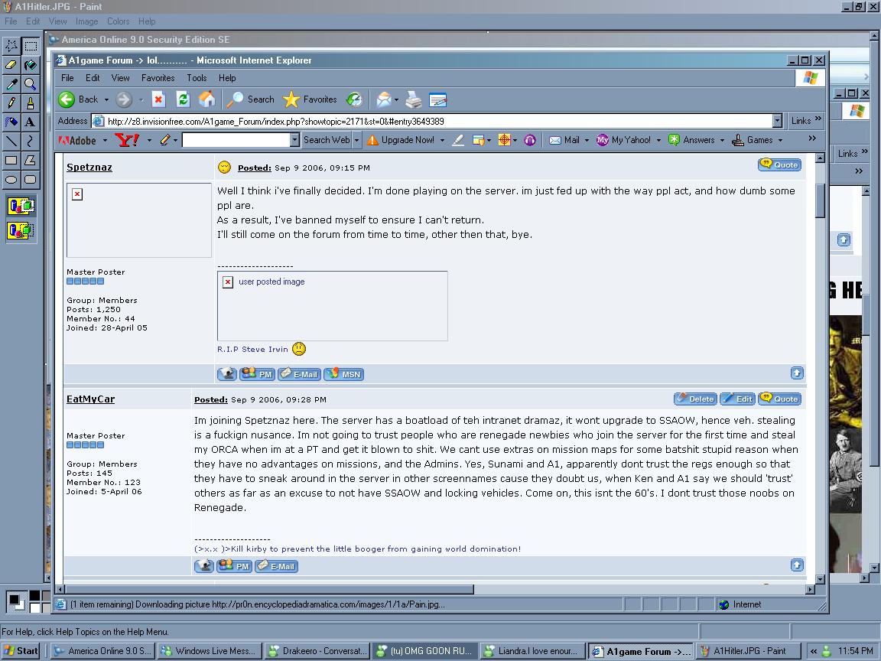
Task: Select the Ellipse shape tool
Action: [11, 180]
